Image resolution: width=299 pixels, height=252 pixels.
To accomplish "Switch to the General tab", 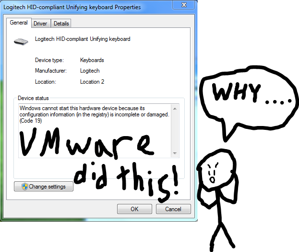I will click(19, 23).
